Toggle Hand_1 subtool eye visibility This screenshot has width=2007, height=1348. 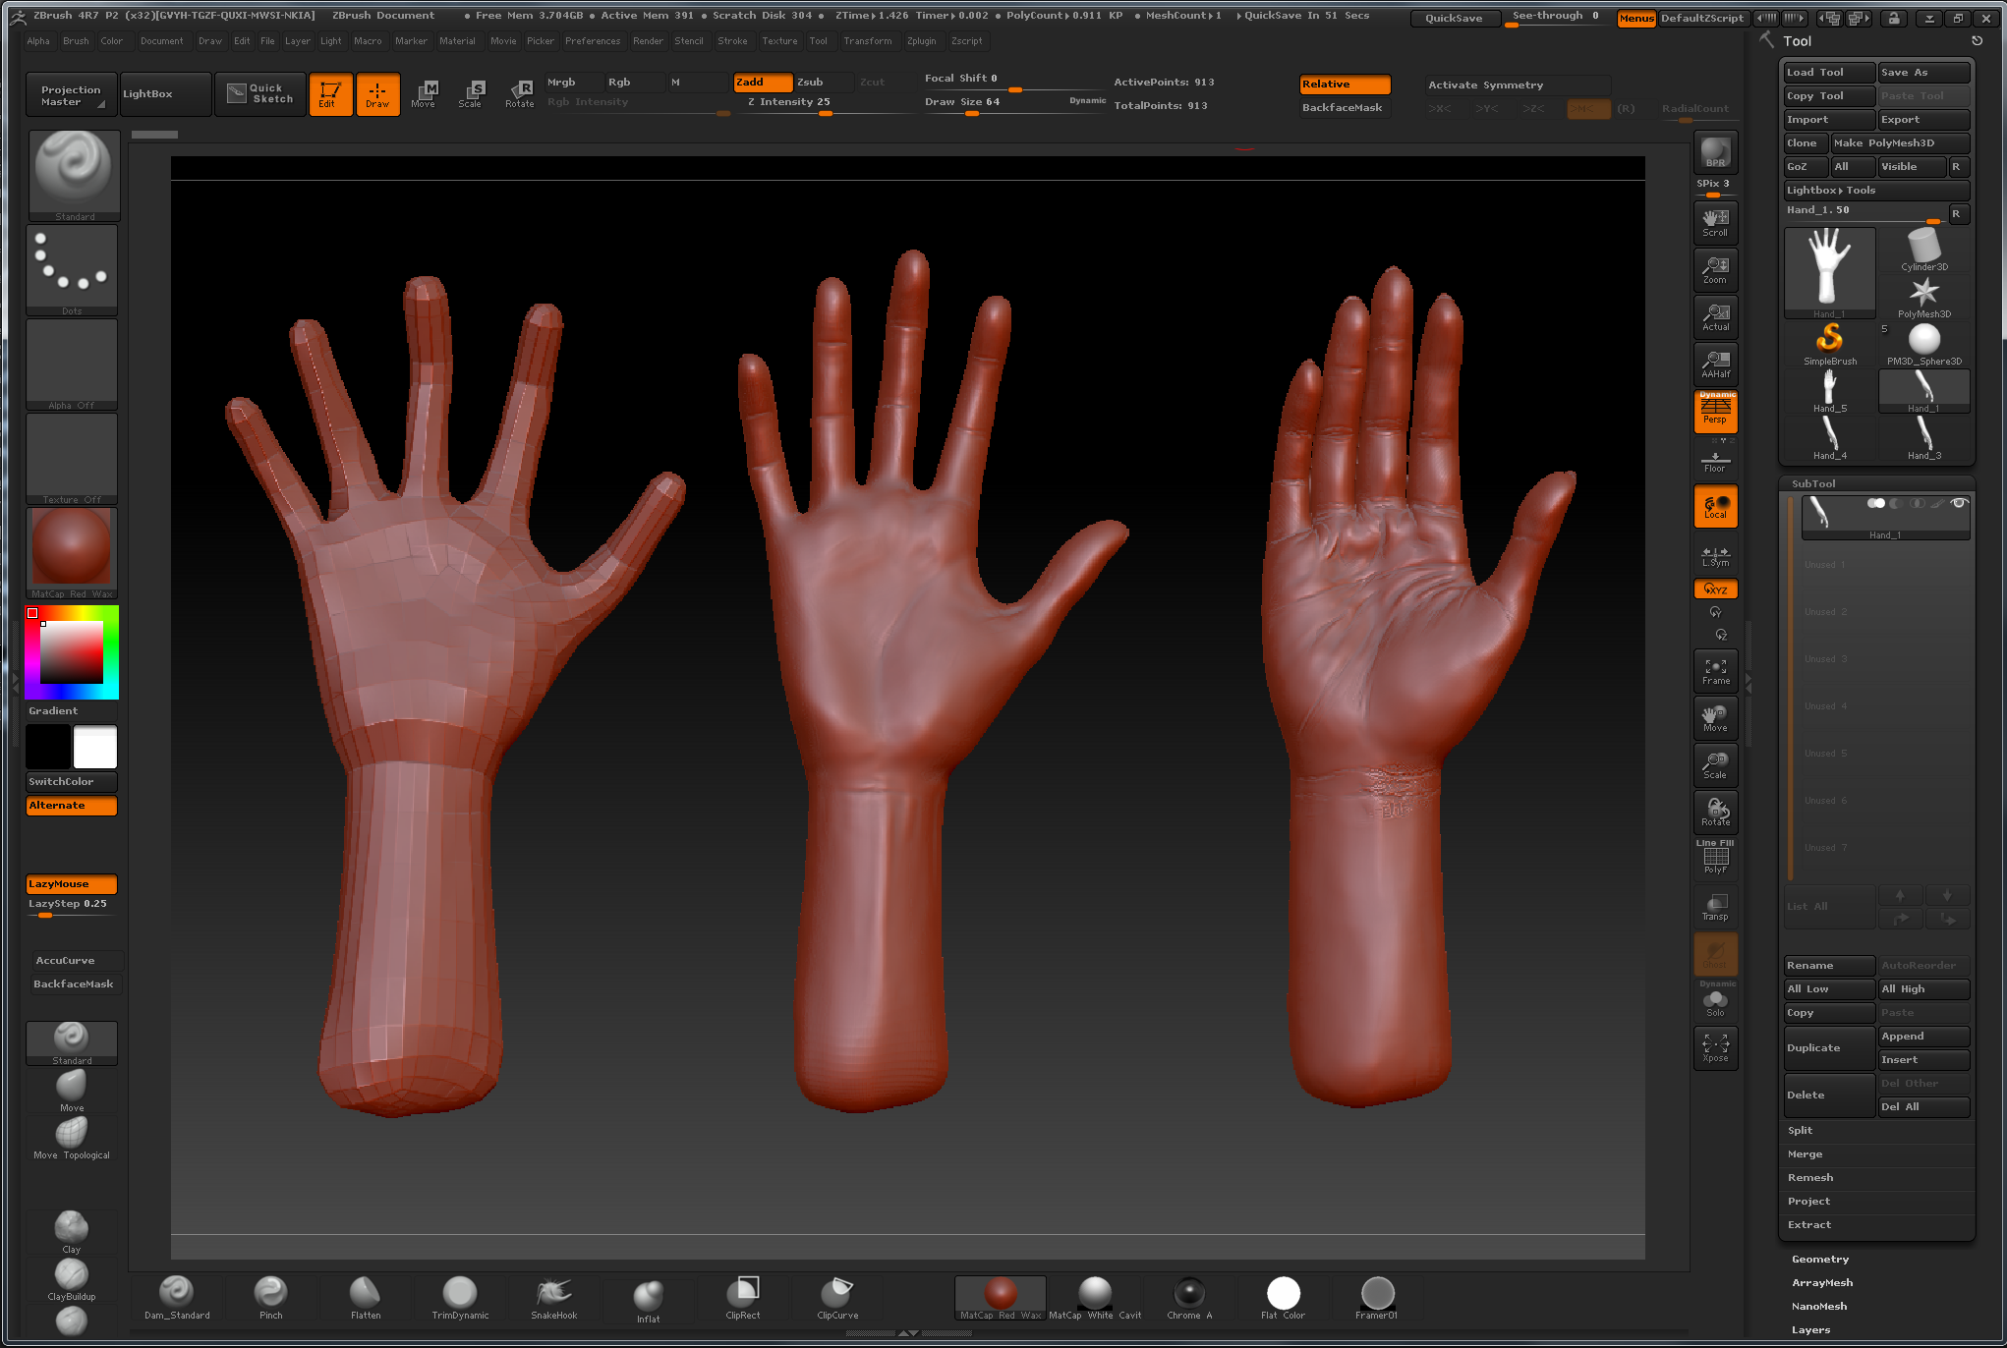1958,503
